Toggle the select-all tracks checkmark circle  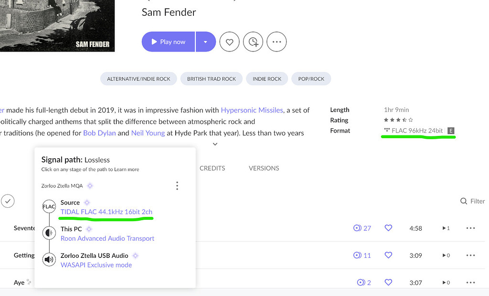[x=8, y=201]
